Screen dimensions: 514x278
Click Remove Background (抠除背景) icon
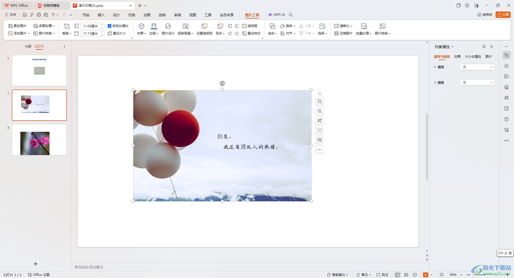(186, 26)
